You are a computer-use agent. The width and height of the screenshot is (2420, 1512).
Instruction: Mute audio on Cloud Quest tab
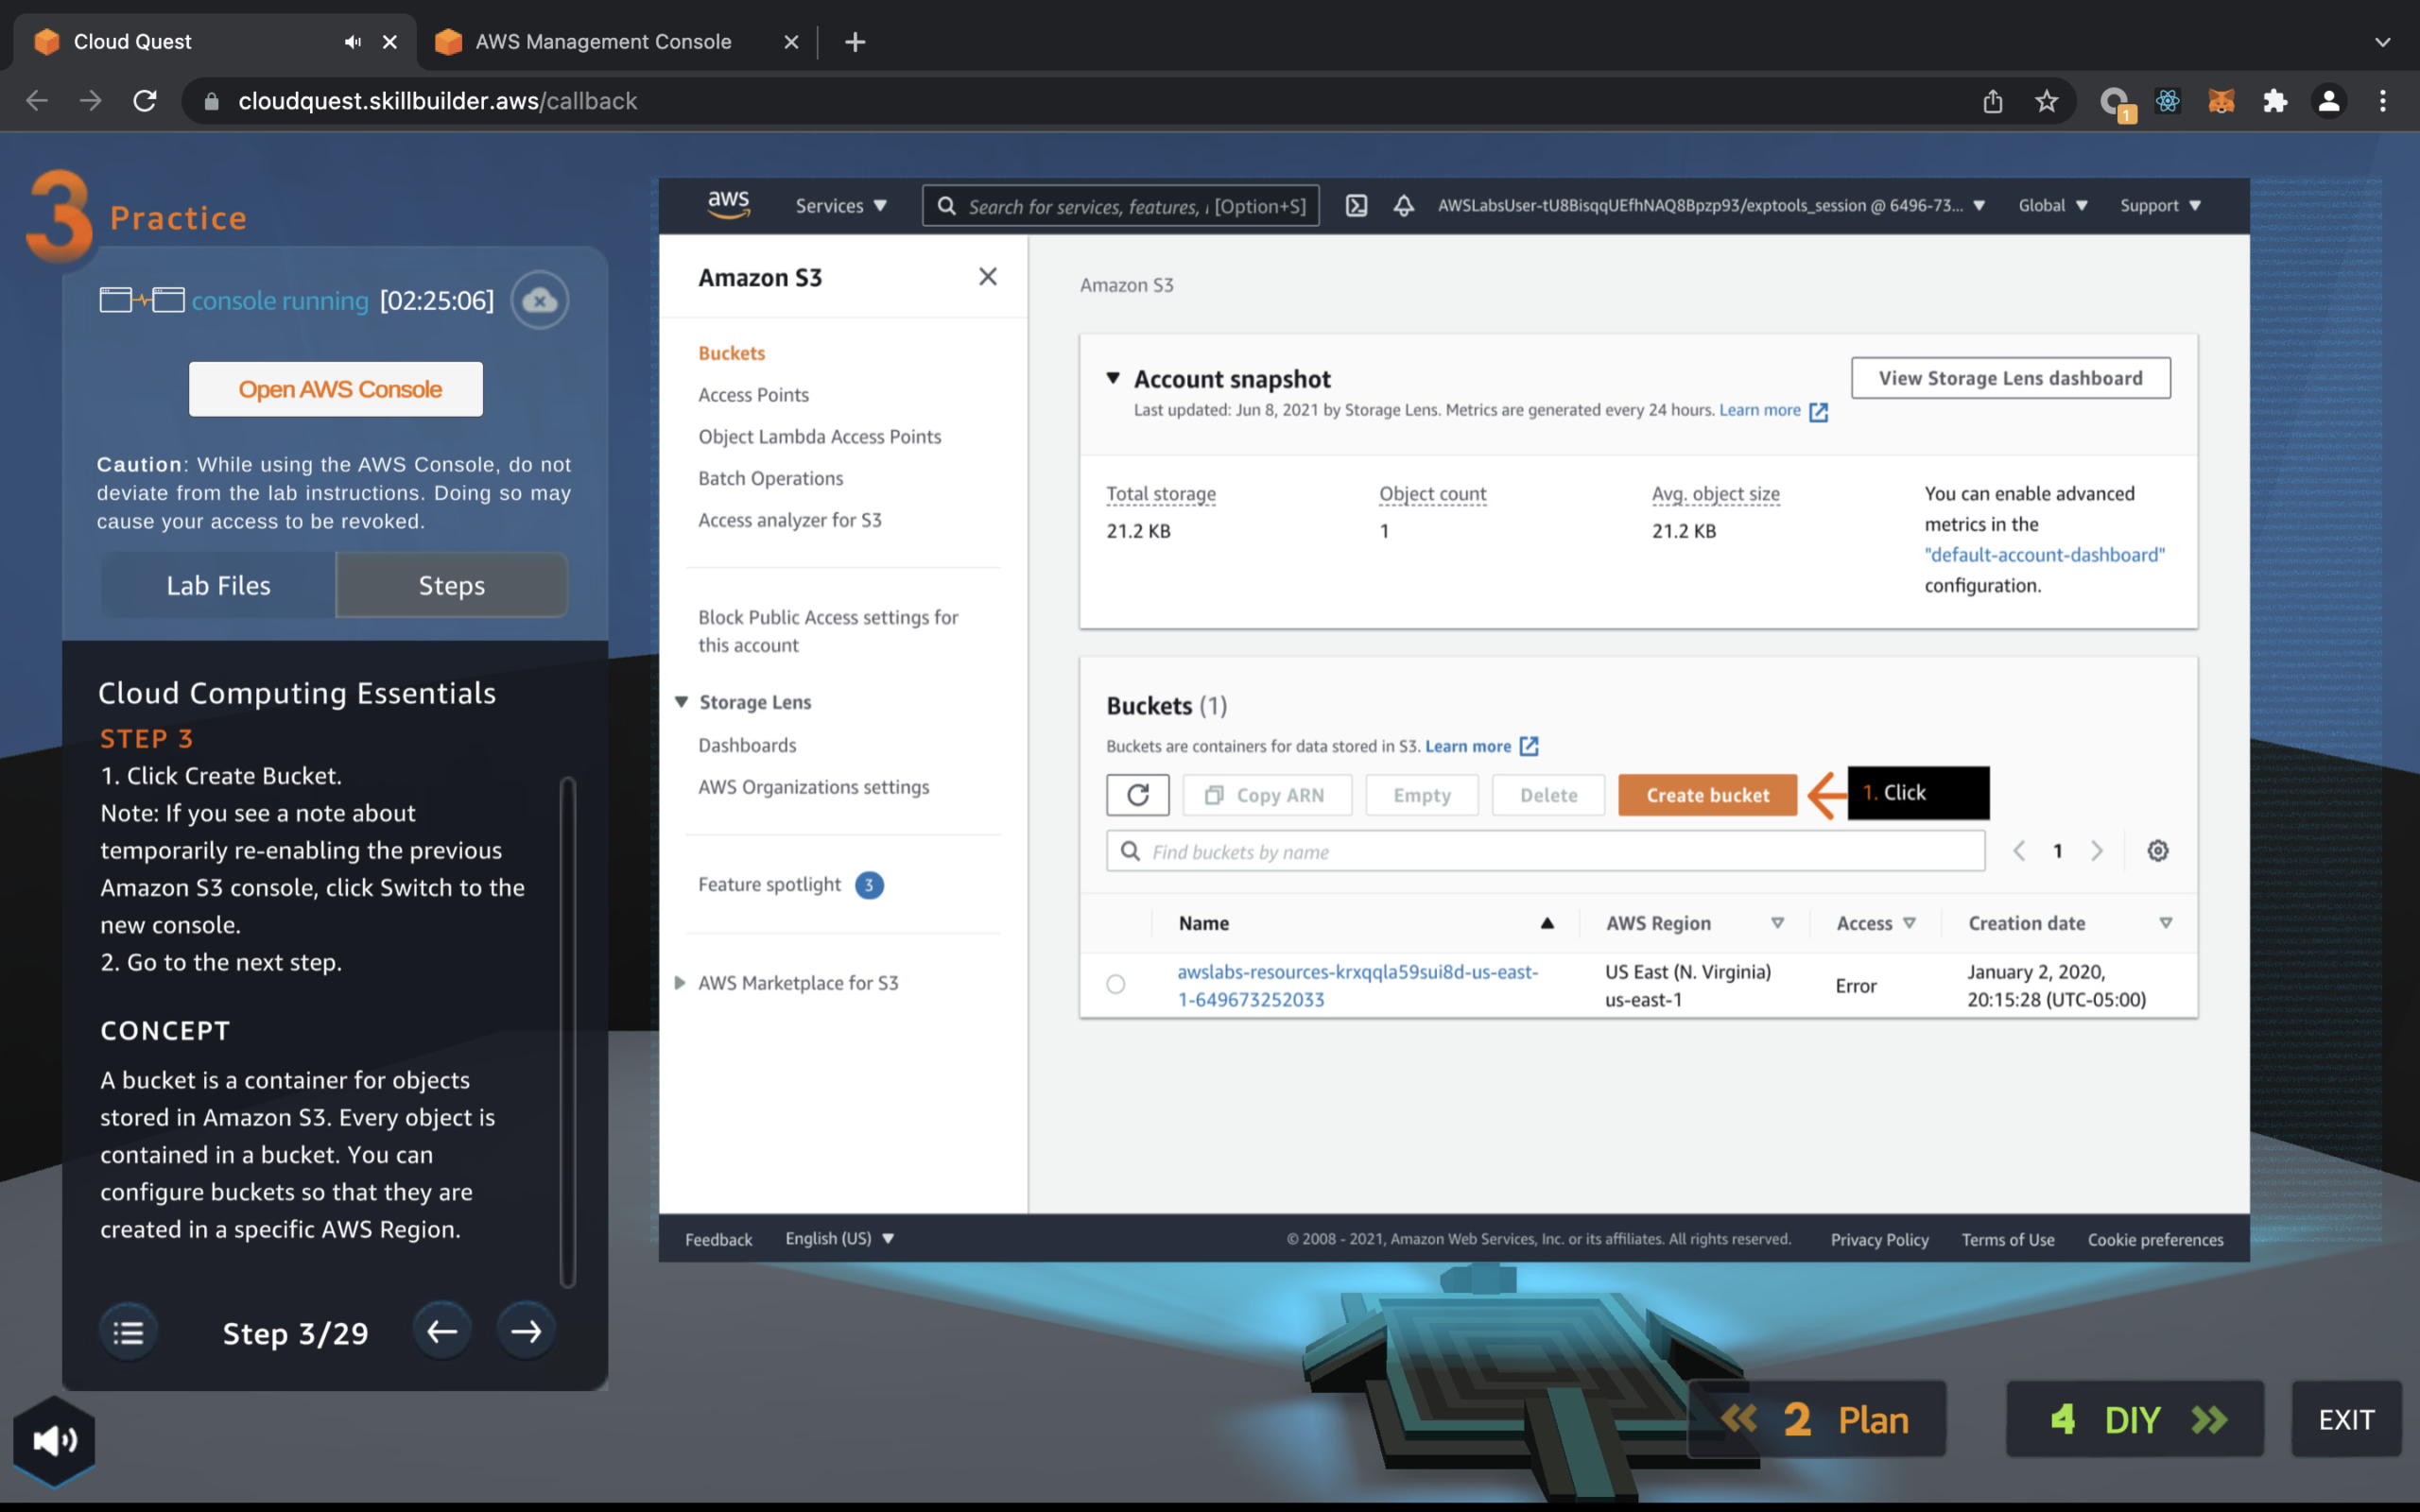point(352,42)
